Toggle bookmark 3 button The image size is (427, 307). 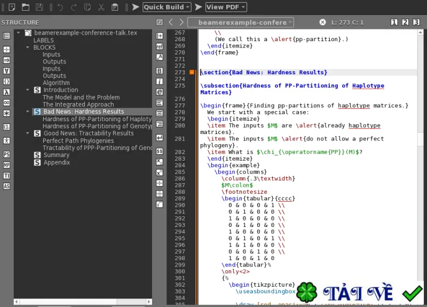(x=416, y=22)
